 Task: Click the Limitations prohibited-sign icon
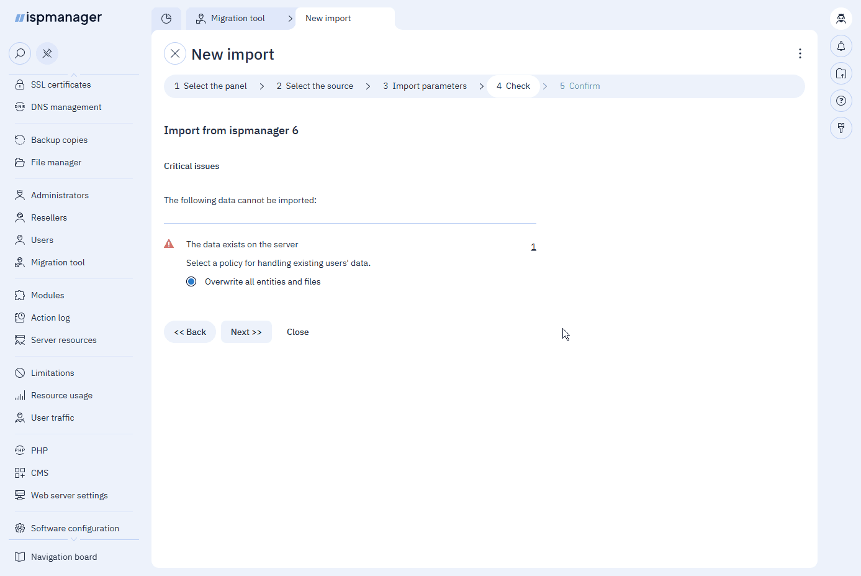coord(20,373)
